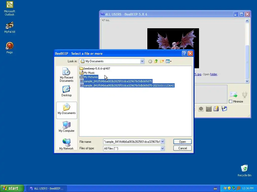The width and height of the screenshot is (257, 192).
Task: Open the Windows Start menu
Action: [x=12, y=188]
